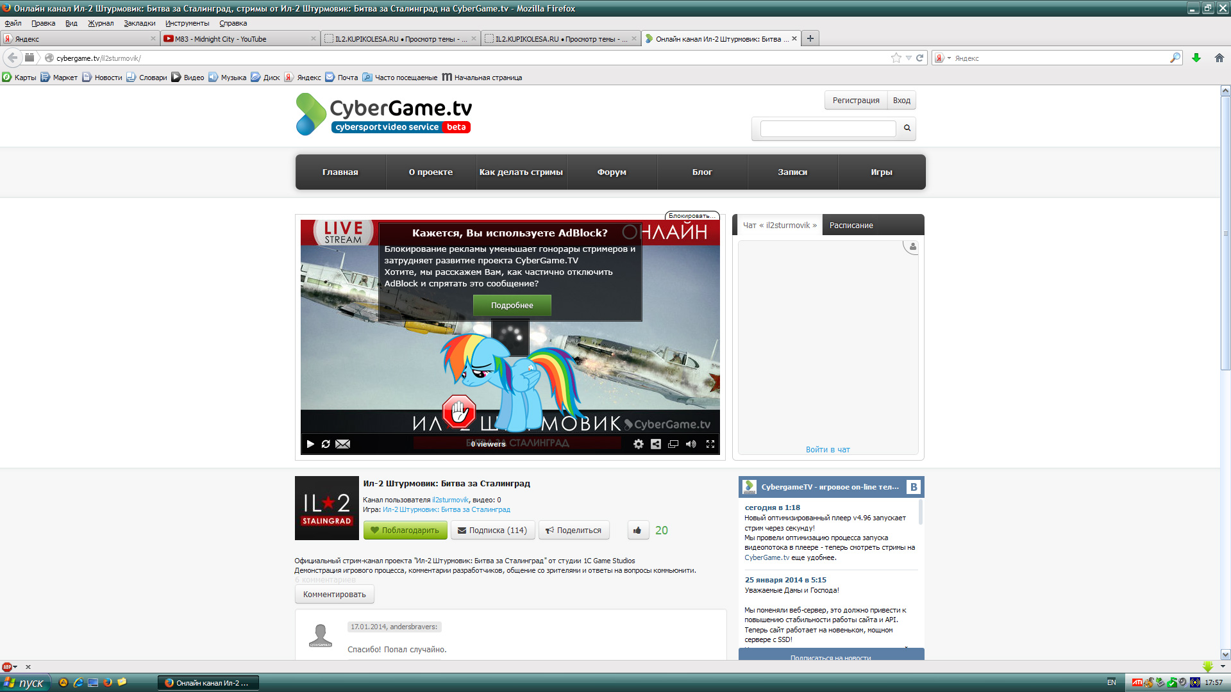Image resolution: width=1231 pixels, height=692 pixels.
Task: Click Firefox back navigation button
Action: coord(13,58)
